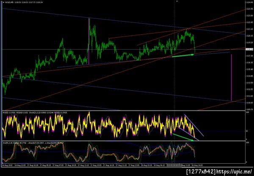This screenshot has height=176, width=254.
Task: Click the 1124.90 price scale value
Action: point(250,2)
